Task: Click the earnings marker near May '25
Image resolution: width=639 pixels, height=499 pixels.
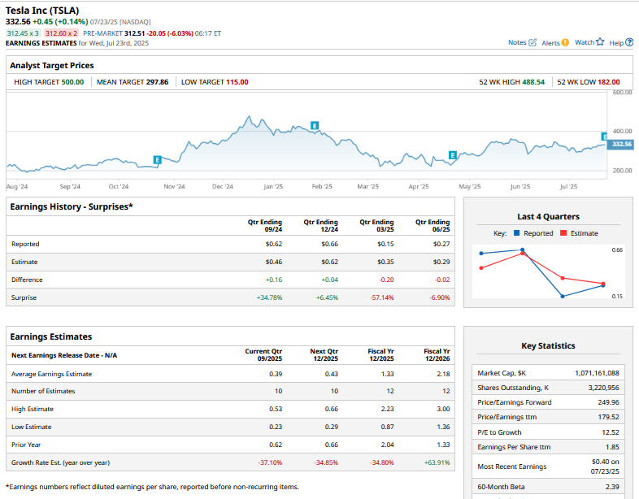Action: pyautogui.click(x=452, y=154)
